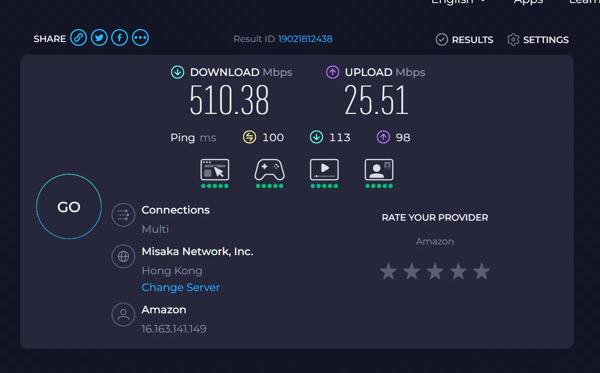The image size is (600, 373).
Task: Click the web browsing performance icon
Action: 215,170
